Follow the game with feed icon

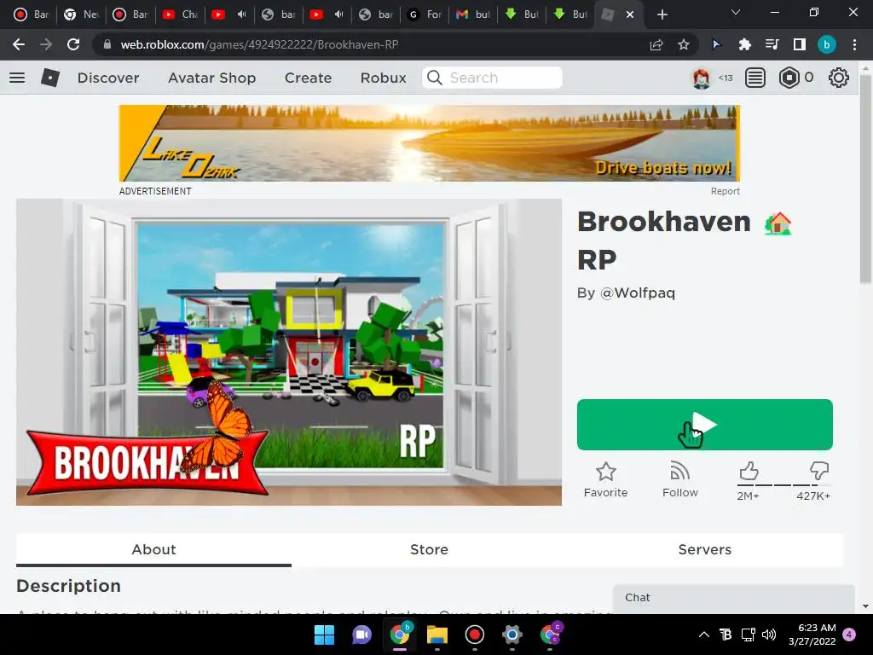click(x=679, y=479)
